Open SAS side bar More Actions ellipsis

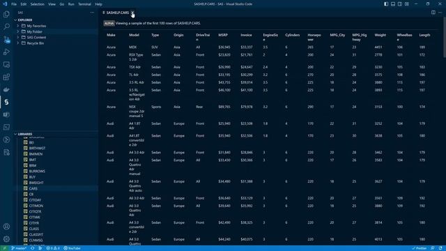coord(92,13)
